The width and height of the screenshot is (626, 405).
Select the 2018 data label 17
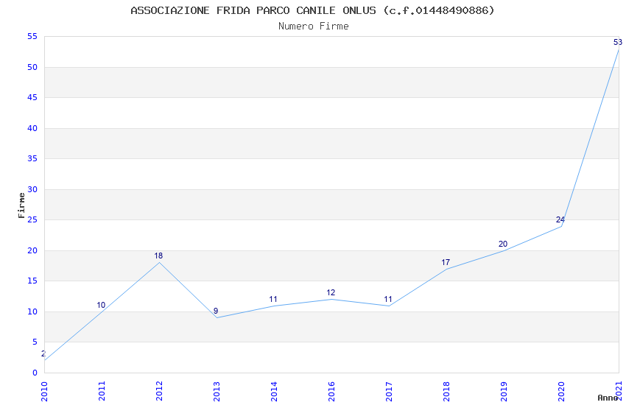coord(446,262)
